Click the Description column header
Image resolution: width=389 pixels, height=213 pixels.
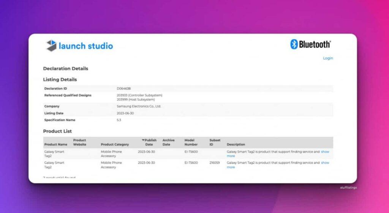click(x=236, y=144)
